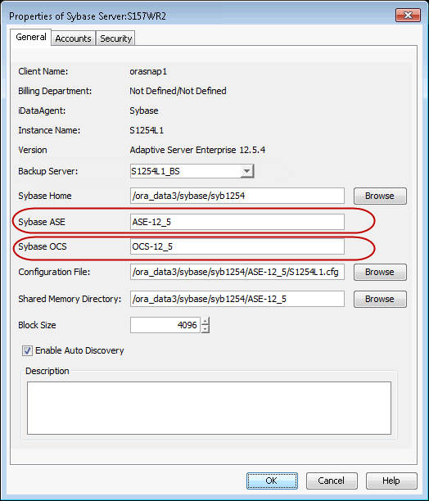Close the Properties dialog window
Image resolution: width=429 pixels, height=501 pixels.
(x=408, y=15)
